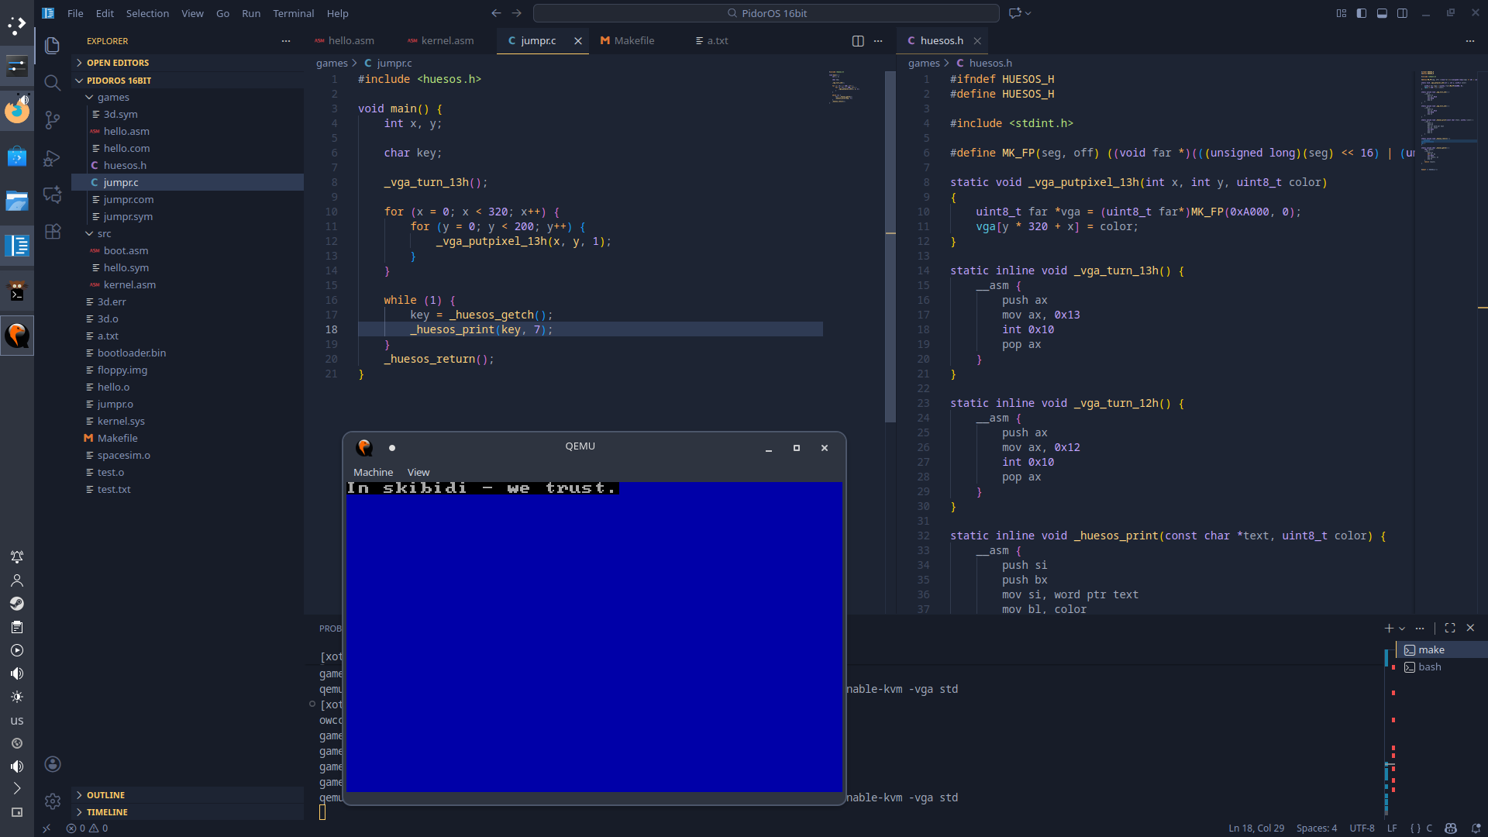The width and height of the screenshot is (1488, 837).
Task: Toggle the secondary side bar
Action: (x=1403, y=13)
